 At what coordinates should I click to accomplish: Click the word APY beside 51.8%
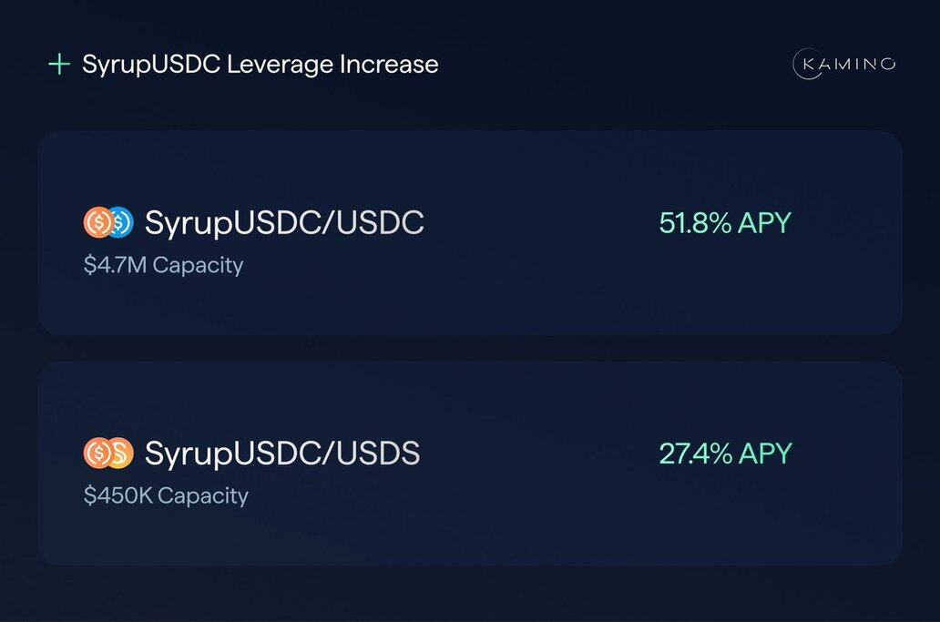pyautogui.click(x=764, y=223)
